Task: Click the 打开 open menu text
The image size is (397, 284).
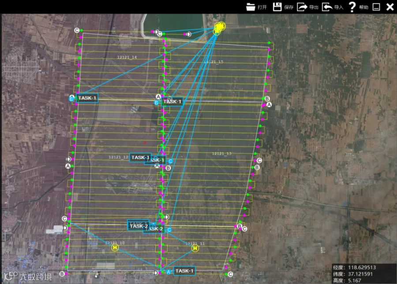Action: tap(262, 7)
